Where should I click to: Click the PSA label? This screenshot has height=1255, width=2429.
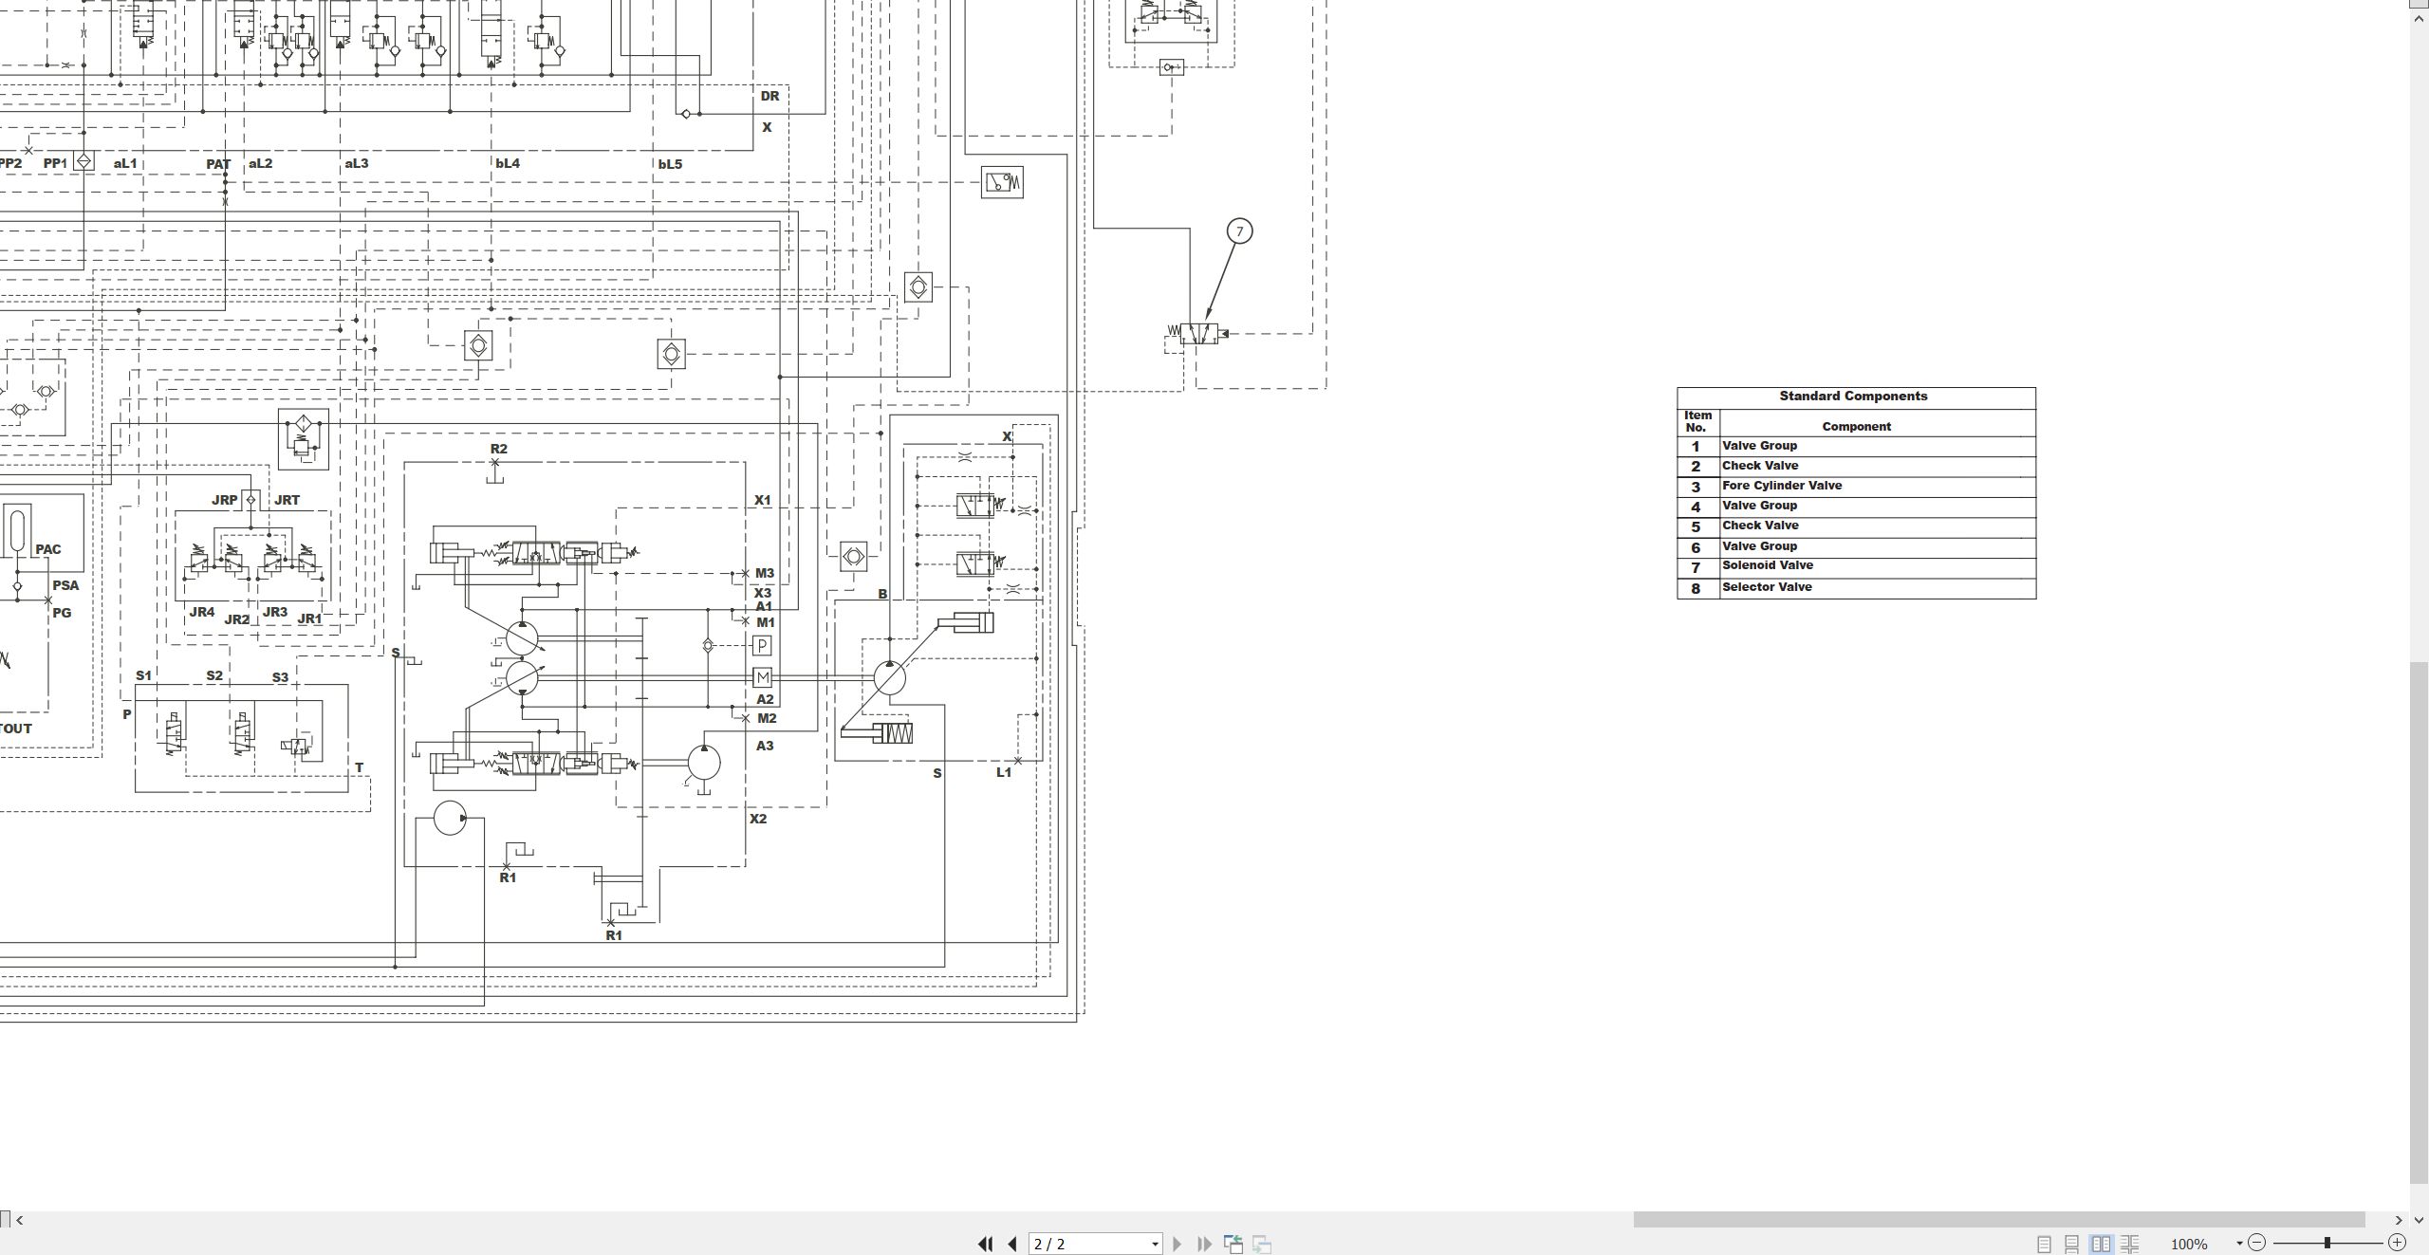pos(65,585)
